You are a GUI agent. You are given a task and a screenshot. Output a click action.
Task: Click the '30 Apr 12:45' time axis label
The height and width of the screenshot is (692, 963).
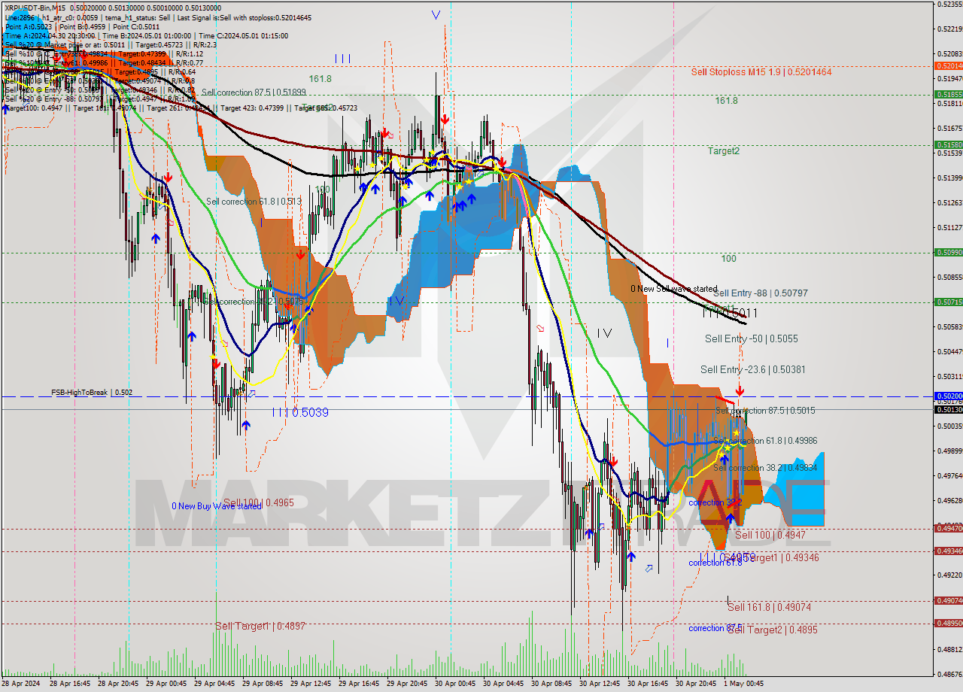600,684
